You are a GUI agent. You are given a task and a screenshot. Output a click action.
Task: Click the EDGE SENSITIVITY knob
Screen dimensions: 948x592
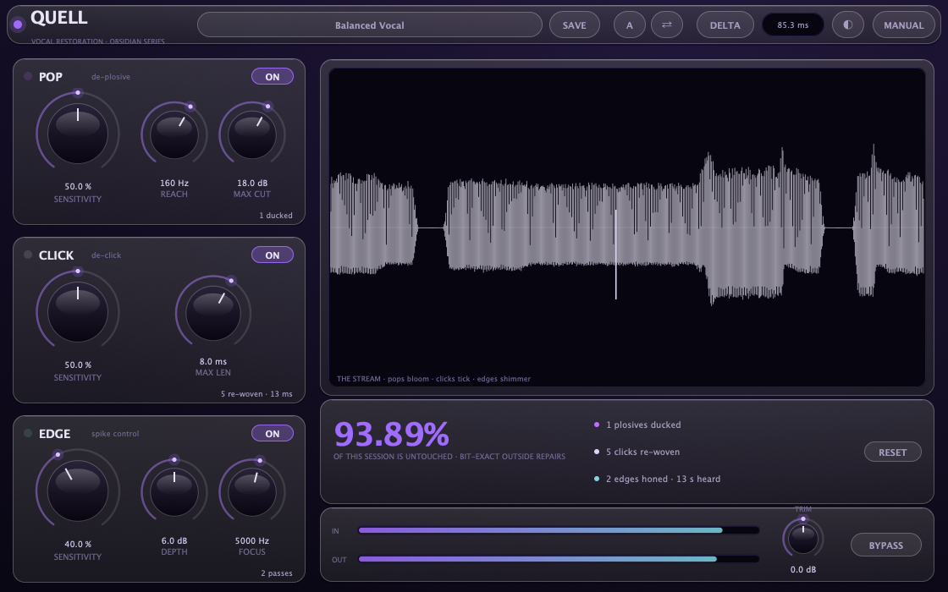coord(77,491)
